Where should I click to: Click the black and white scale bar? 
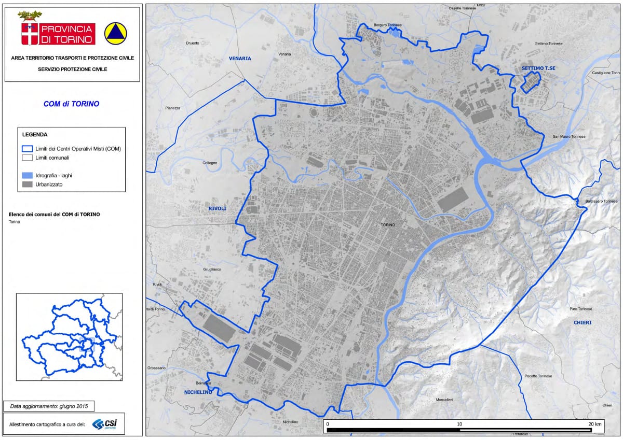(459, 430)
